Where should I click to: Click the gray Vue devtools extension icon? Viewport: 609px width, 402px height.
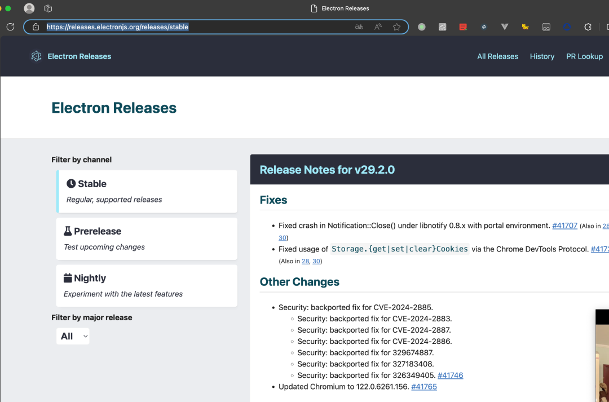pyautogui.click(x=505, y=27)
